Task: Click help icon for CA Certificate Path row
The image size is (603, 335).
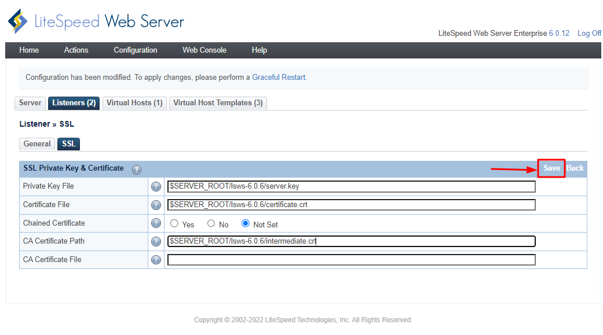Action: 156,241
